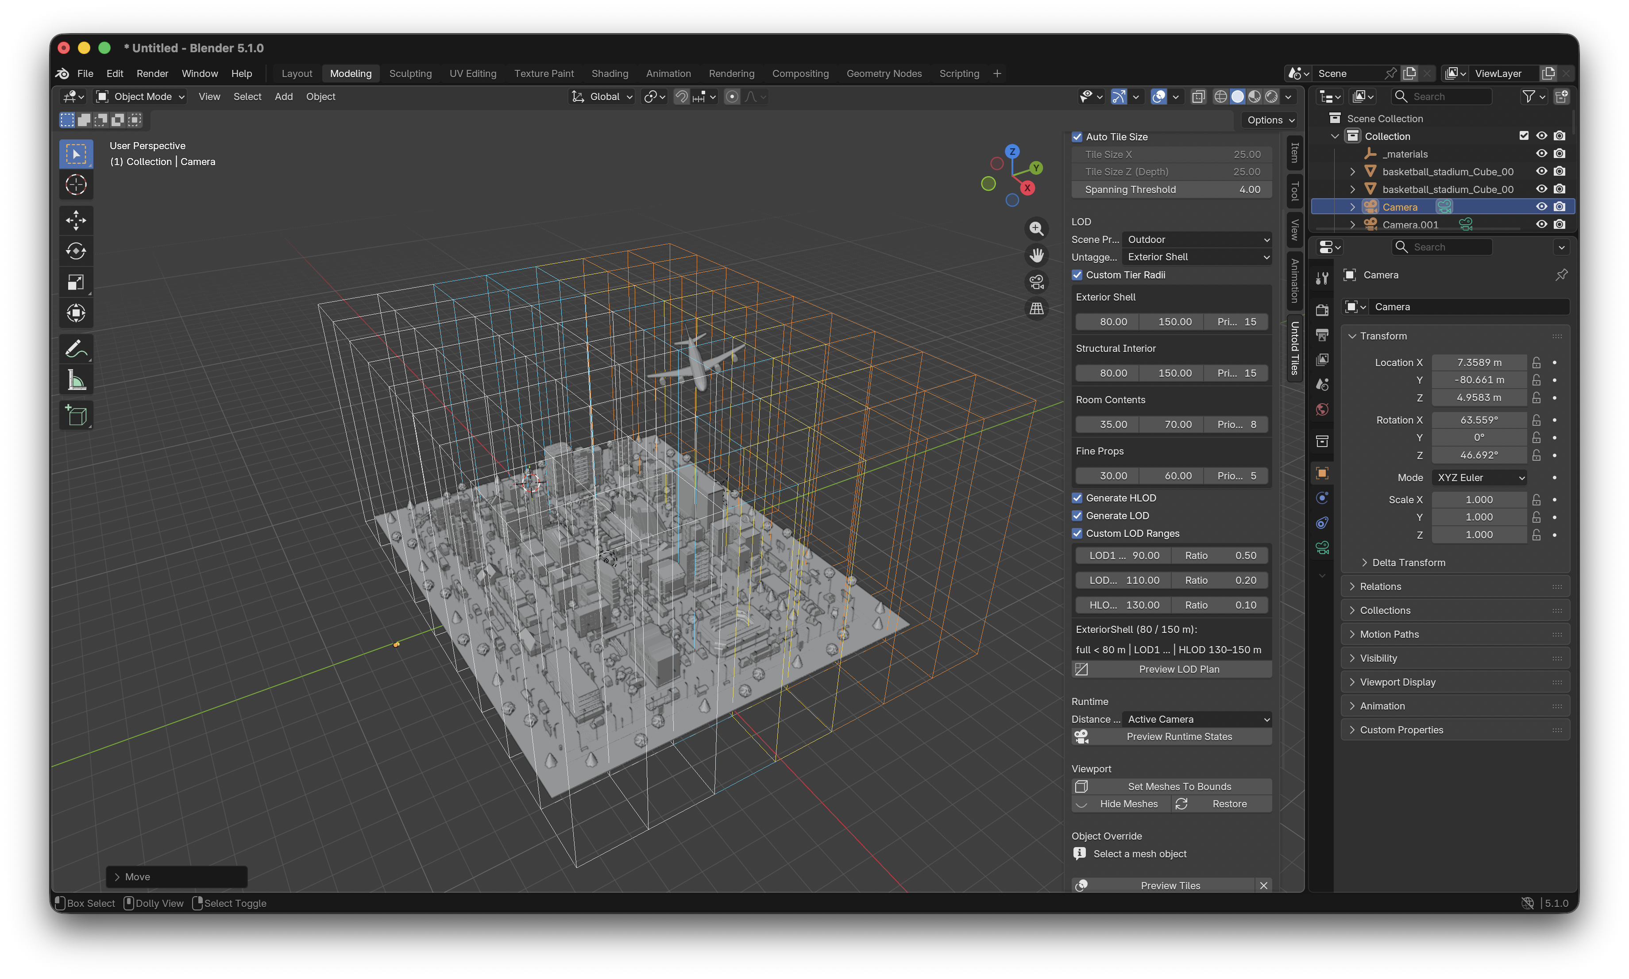Adjust Spanning Threshold slider
This screenshot has height=979, width=1629.
point(1171,189)
